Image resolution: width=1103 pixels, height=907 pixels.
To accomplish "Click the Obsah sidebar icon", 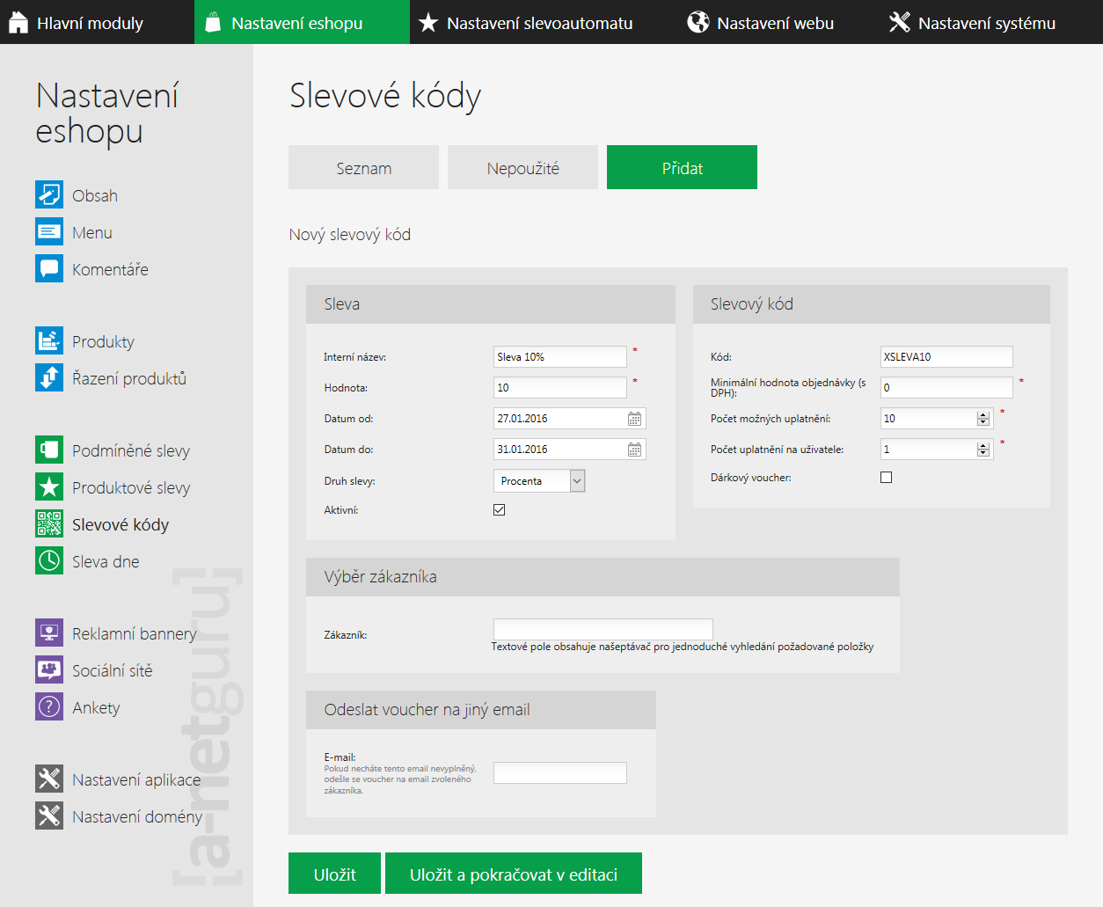I will coord(49,194).
